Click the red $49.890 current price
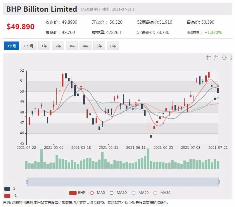 (21, 27)
